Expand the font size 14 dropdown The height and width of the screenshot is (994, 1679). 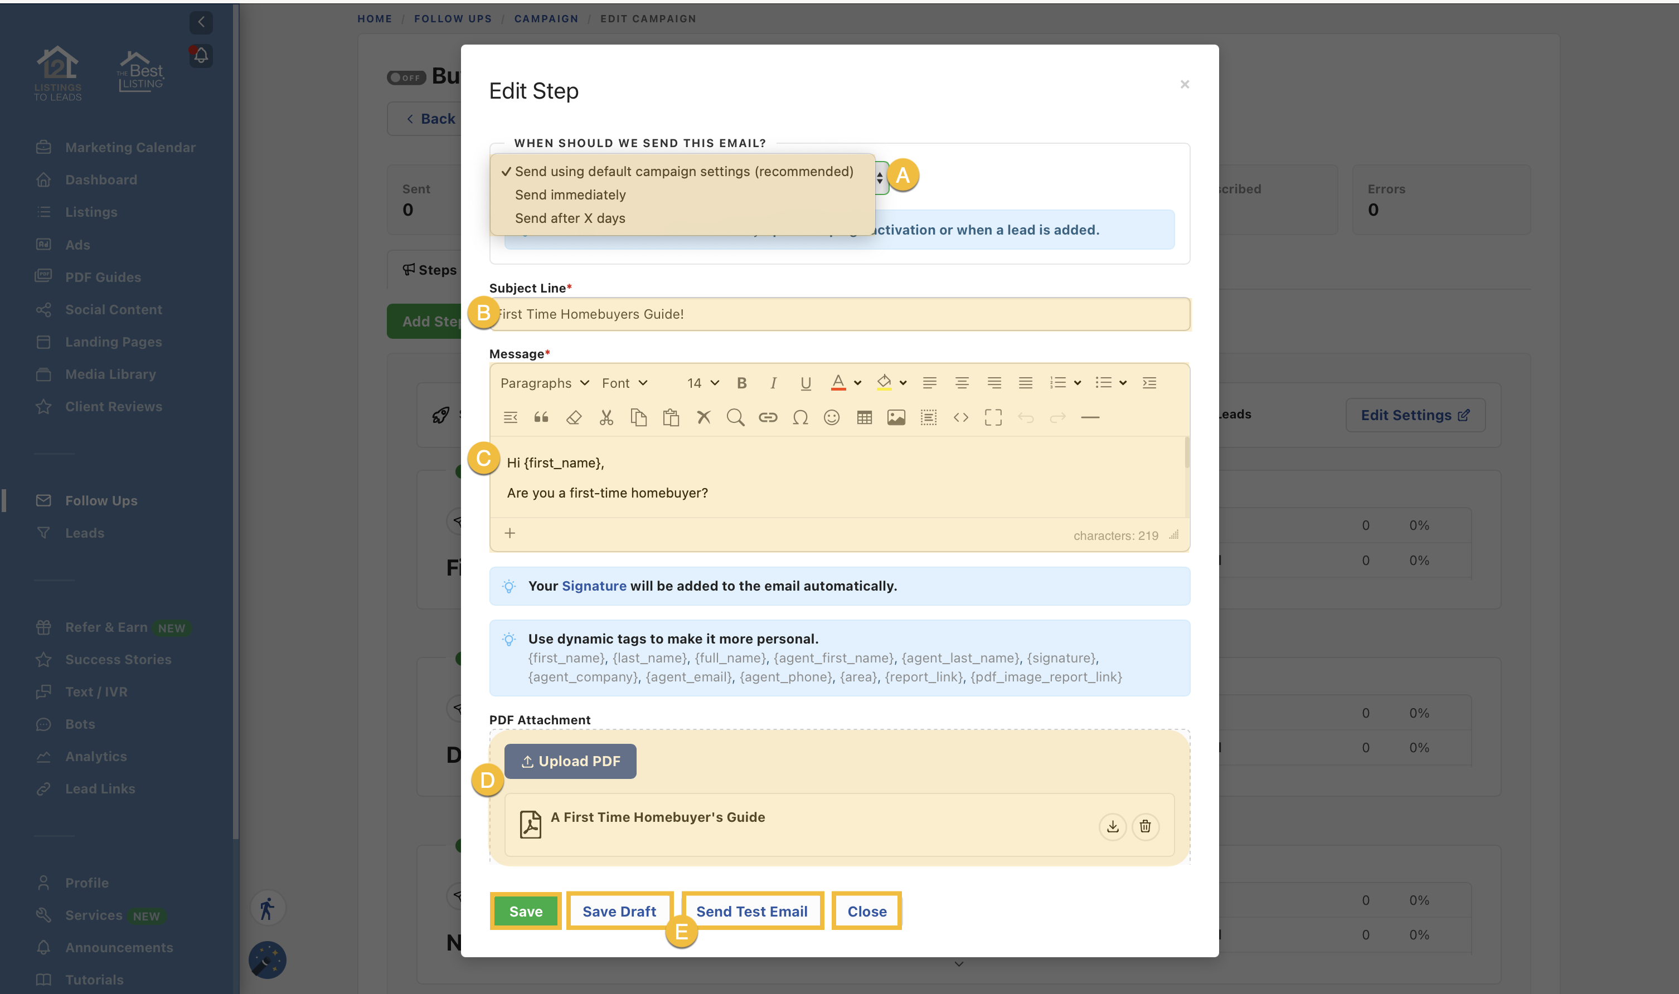pyautogui.click(x=702, y=383)
